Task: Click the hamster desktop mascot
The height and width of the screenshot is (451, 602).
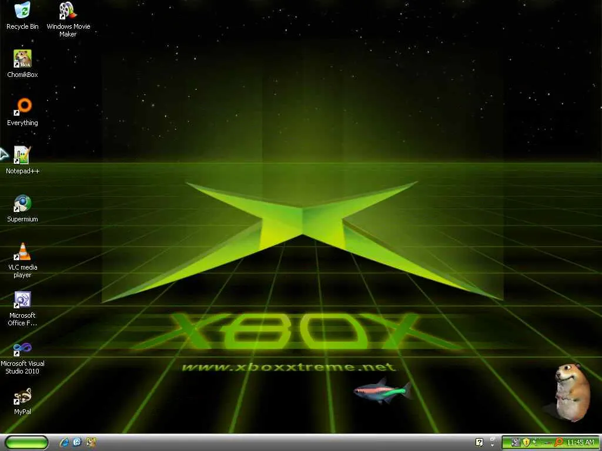Action: [571, 393]
